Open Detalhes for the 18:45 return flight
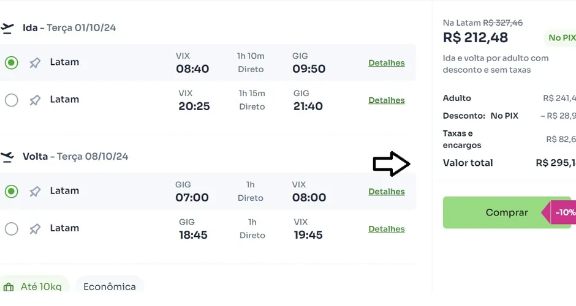Screen dimensions: 576x306 point(387,229)
